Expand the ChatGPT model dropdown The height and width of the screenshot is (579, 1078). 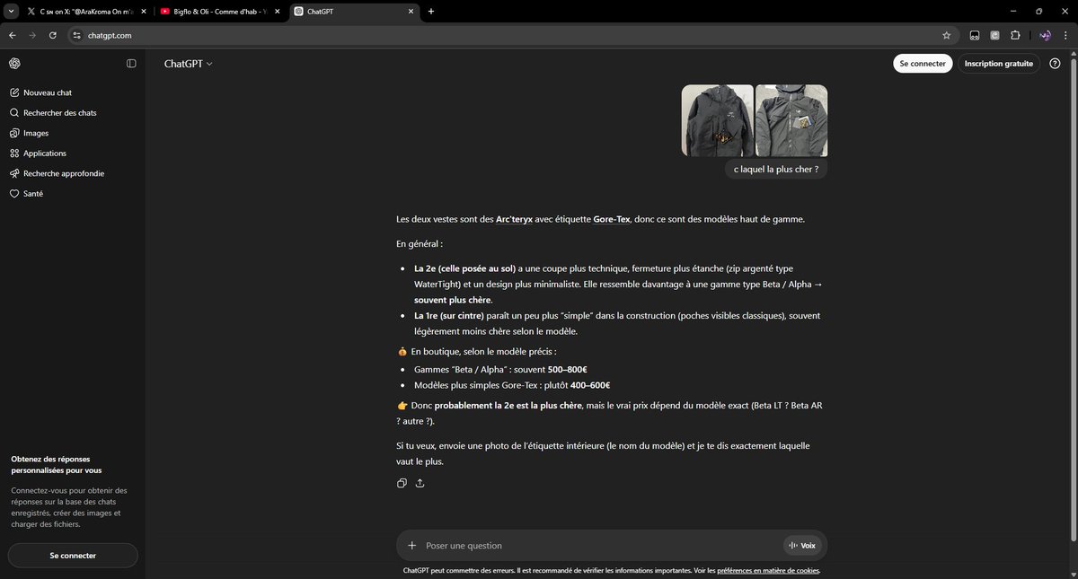coord(188,64)
